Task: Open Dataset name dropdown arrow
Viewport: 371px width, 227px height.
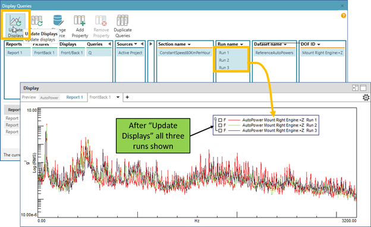Action: [x=285, y=45]
